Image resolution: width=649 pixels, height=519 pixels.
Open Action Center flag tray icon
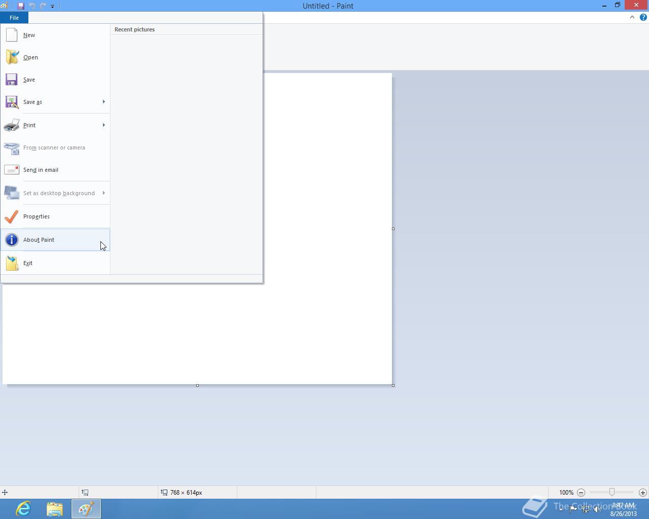tap(573, 509)
